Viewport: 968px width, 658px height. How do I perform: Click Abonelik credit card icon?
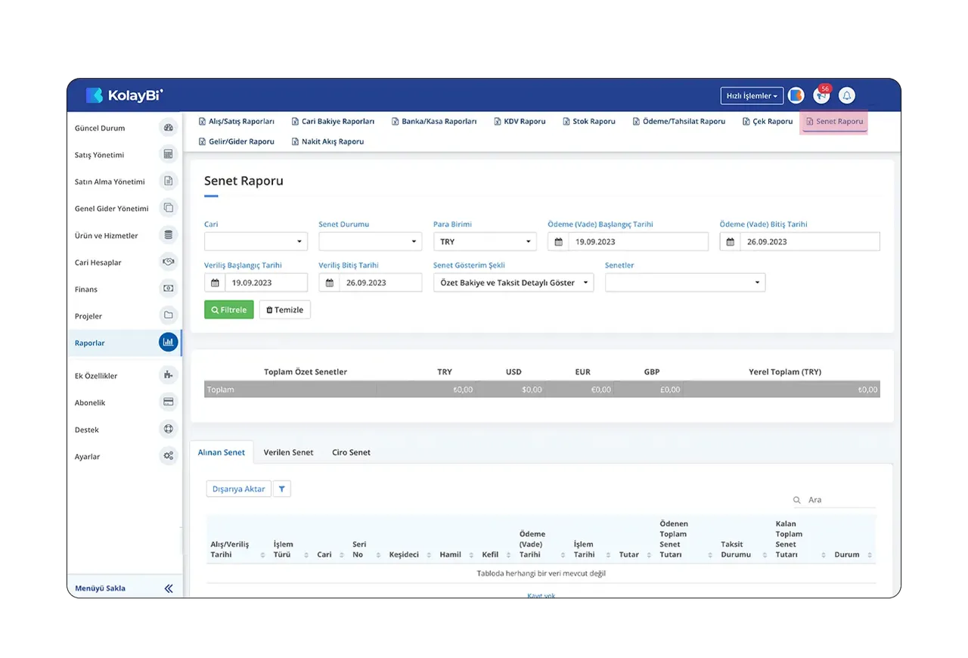click(168, 402)
